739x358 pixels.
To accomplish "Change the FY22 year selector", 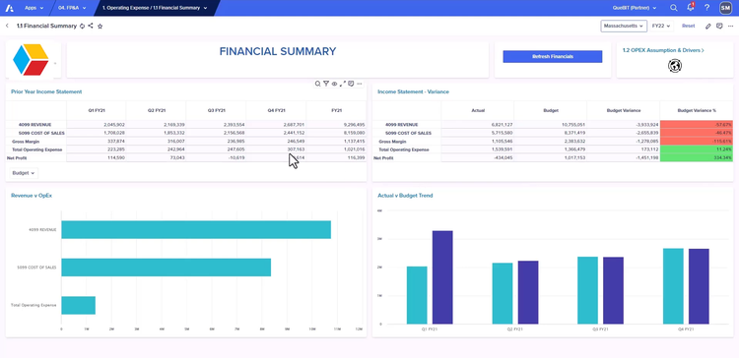I will tap(661, 26).
